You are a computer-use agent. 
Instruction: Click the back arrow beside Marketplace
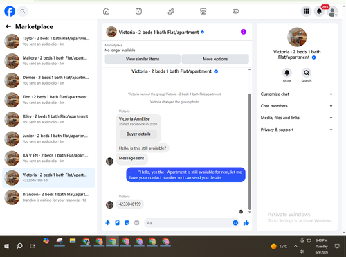[8, 26]
